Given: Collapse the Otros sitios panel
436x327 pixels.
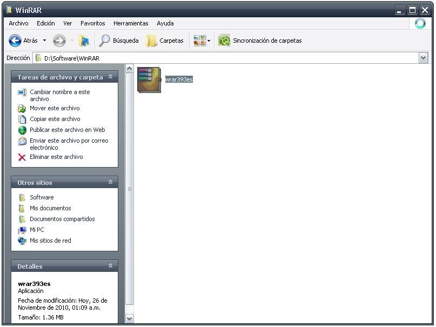Looking at the screenshot, I should [x=110, y=183].
